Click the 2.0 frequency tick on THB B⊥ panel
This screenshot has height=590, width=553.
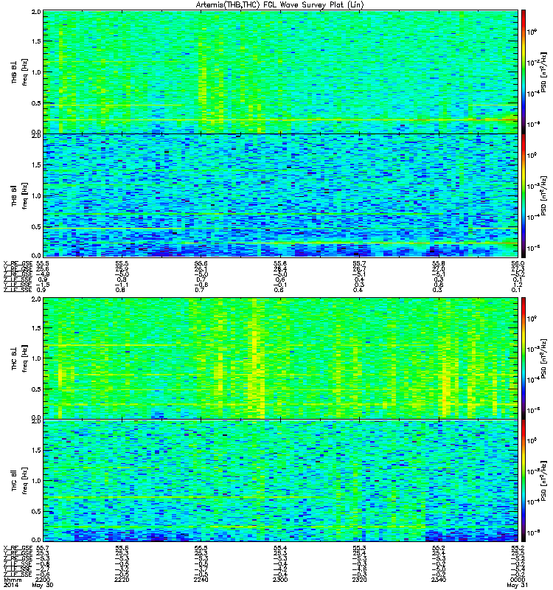(36, 12)
